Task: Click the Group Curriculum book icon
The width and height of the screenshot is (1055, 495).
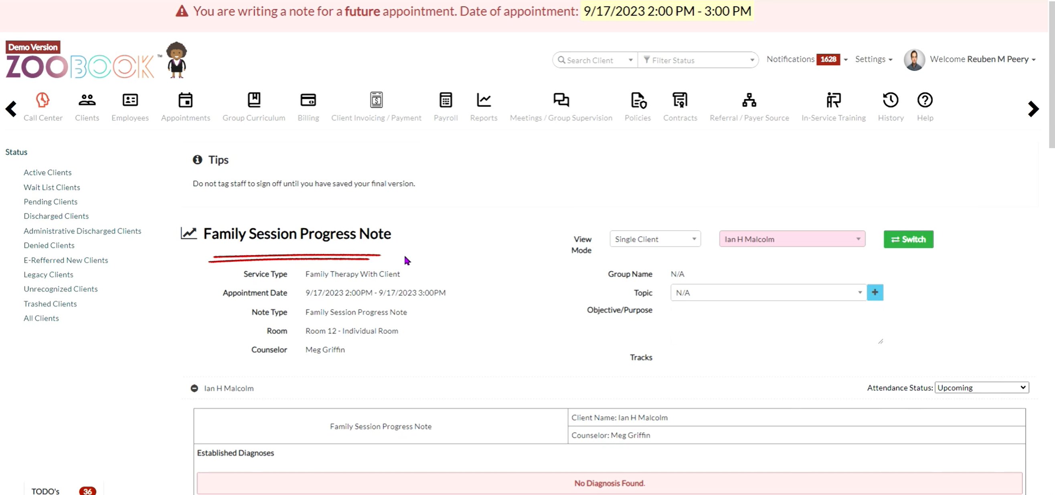Action: 253,100
